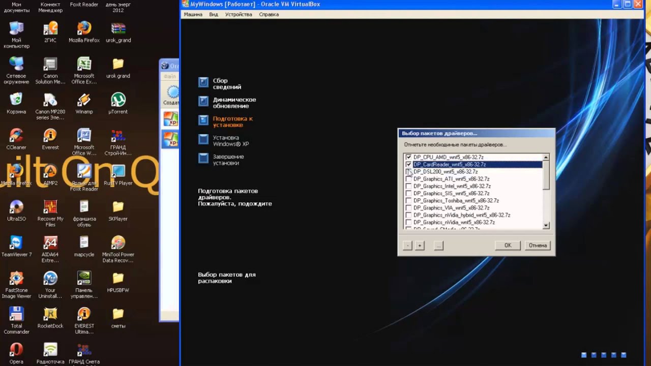The height and width of the screenshot is (366, 651).
Task: Open the Справка menu
Action: pyautogui.click(x=269, y=14)
